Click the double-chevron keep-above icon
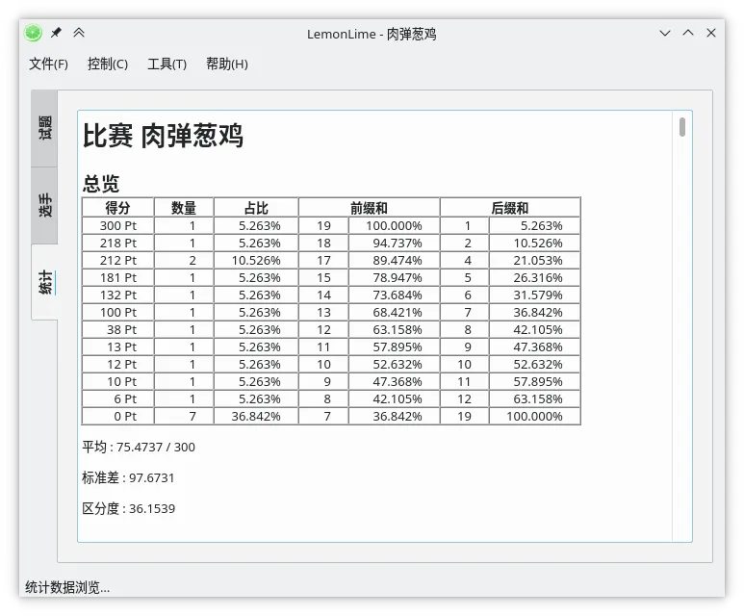 pyautogui.click(x=79, y=33)
